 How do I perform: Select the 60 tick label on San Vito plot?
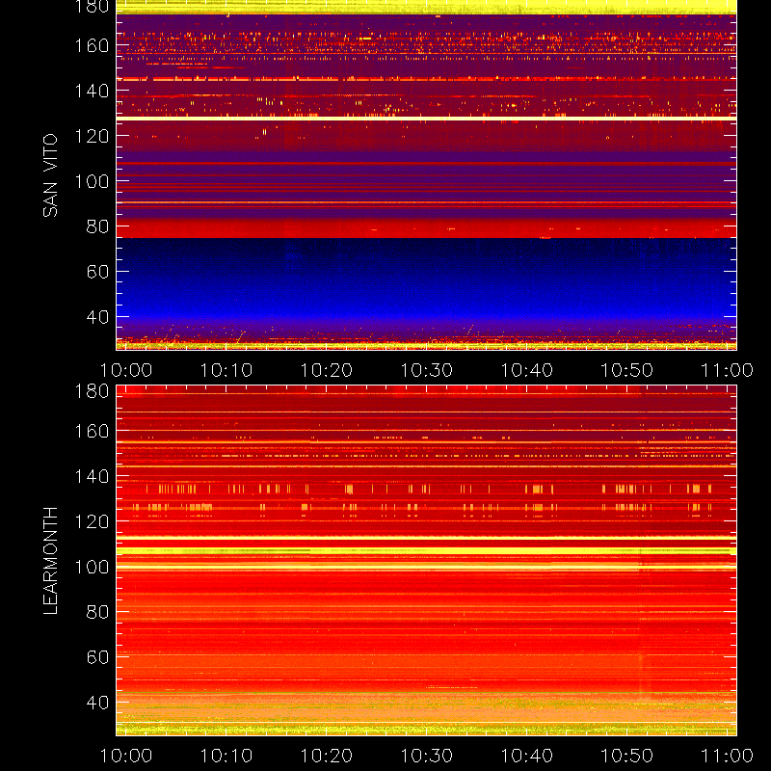[97, 272]
